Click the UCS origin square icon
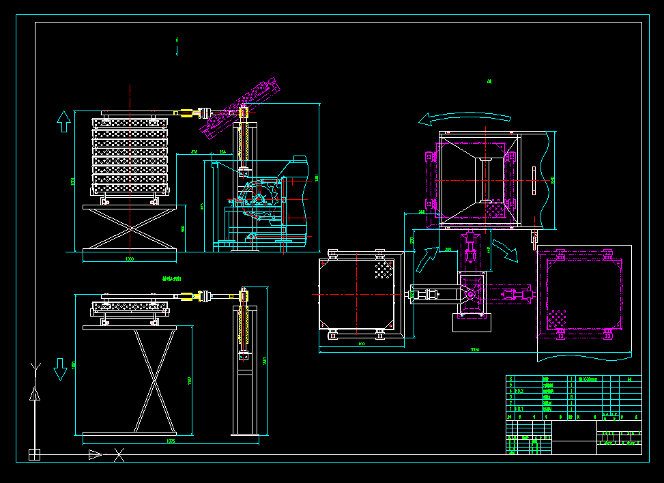Viewport: 664px width, 483px height. click(x=34, y=454)
